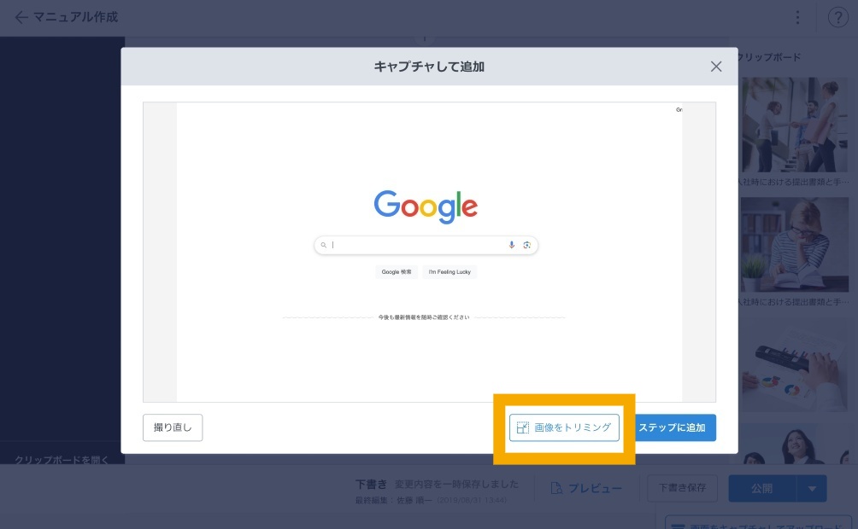Click the 画像をトリミング crop button
The image size is (858, 529).
[x=564, y=427]
